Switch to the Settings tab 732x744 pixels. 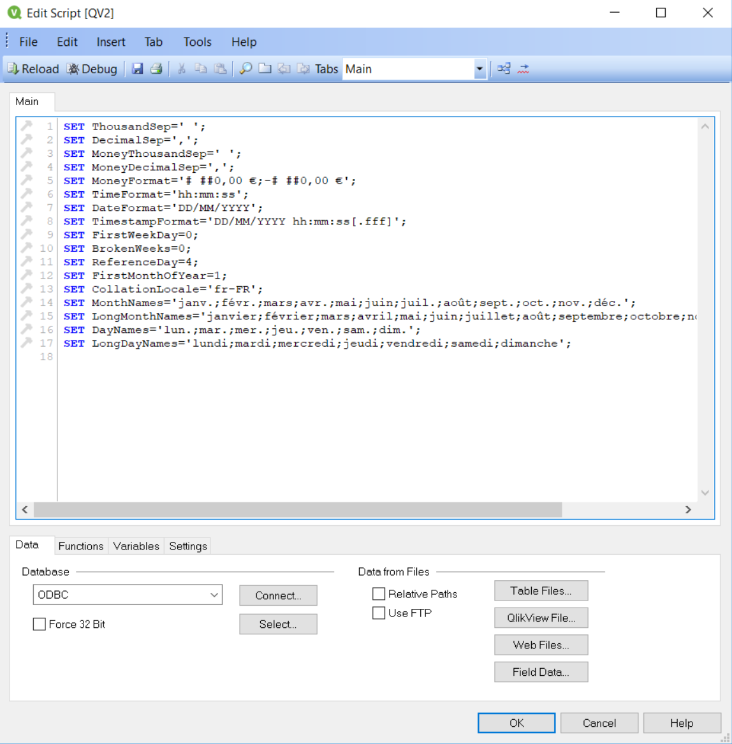pos(188,546)
